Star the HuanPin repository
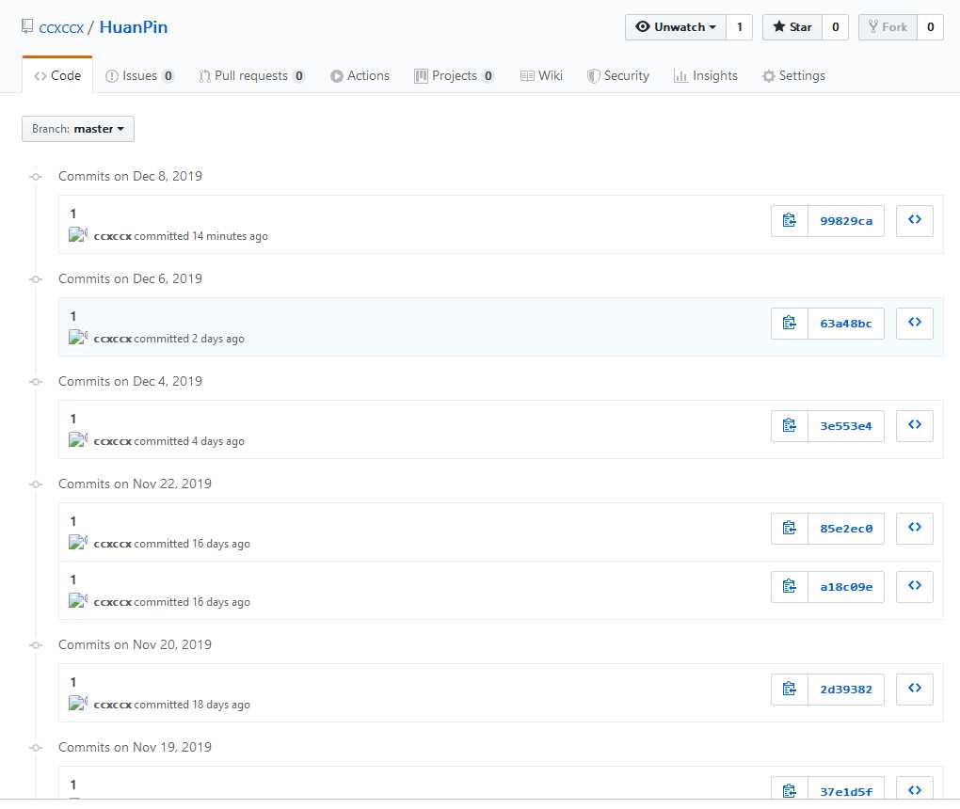The height and width of the screenshot is (809, 960). point(792,27)
